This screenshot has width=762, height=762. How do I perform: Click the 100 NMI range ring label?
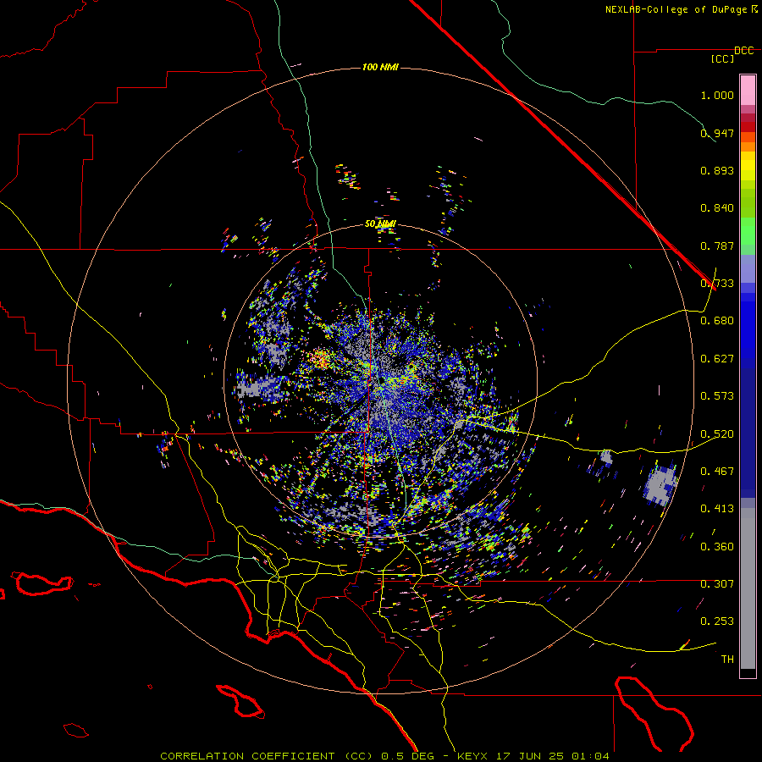pyautogui.click(x=380, y=67)
